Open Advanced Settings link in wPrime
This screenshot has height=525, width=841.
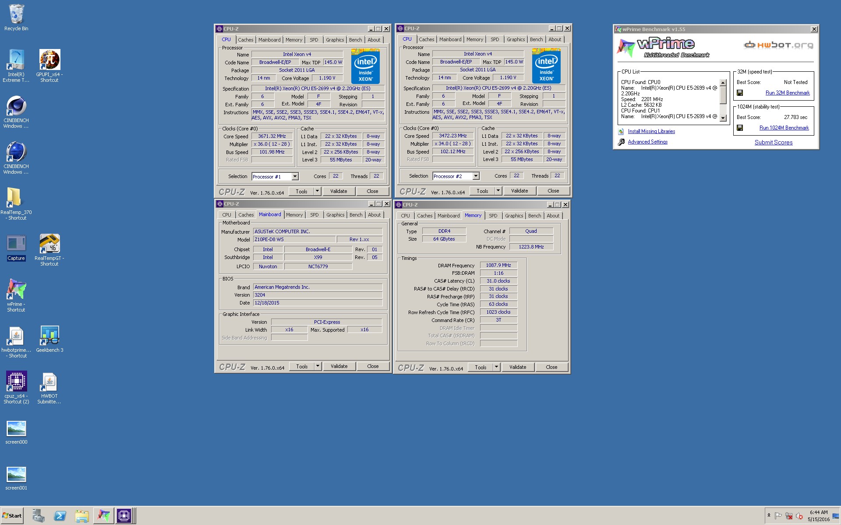click(647, 142)
